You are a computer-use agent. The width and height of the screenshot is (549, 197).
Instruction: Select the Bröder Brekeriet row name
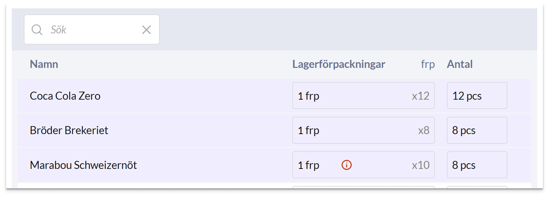pyautogui.click(x=69, y=130)
